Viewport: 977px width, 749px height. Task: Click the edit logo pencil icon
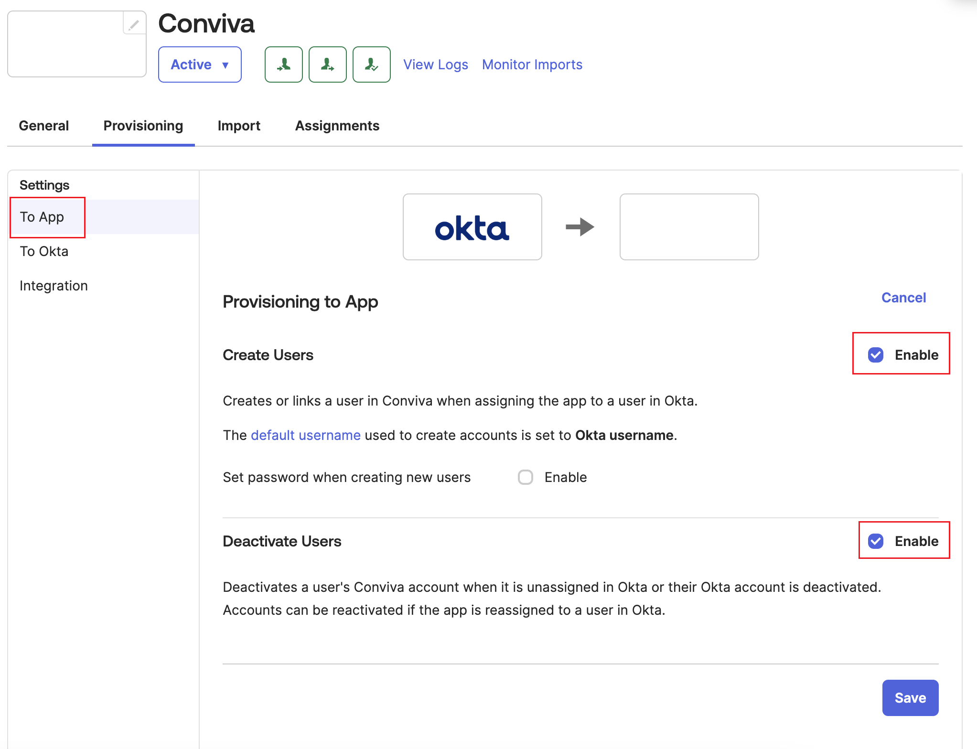(x=134, y=23)
